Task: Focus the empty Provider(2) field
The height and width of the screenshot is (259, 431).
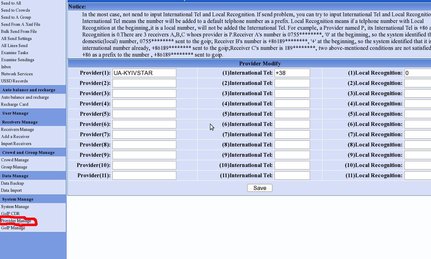Action: pyautogui.click(x=144, y=83)
